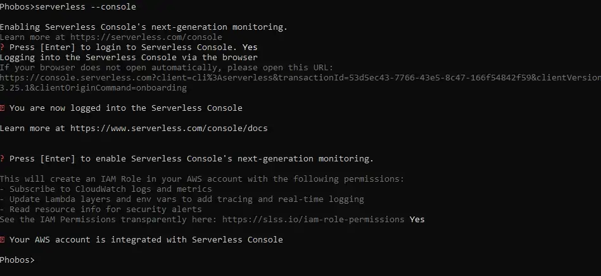
Task: Click red question mark before enable monitoring prompt
Action: point(2,159)
